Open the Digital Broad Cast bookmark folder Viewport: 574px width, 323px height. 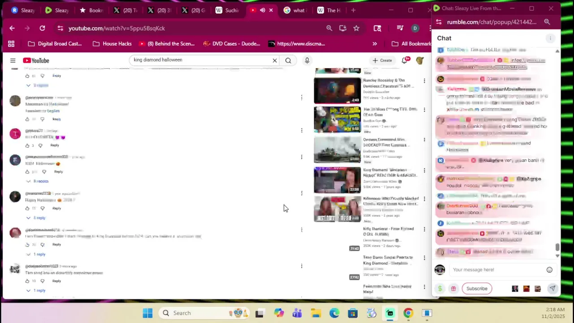pyautogui.click(x=55, y=44)
